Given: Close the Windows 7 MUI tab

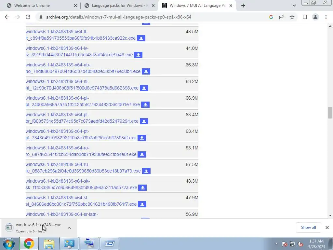Looking at the screenshot, I should [231, 6].
